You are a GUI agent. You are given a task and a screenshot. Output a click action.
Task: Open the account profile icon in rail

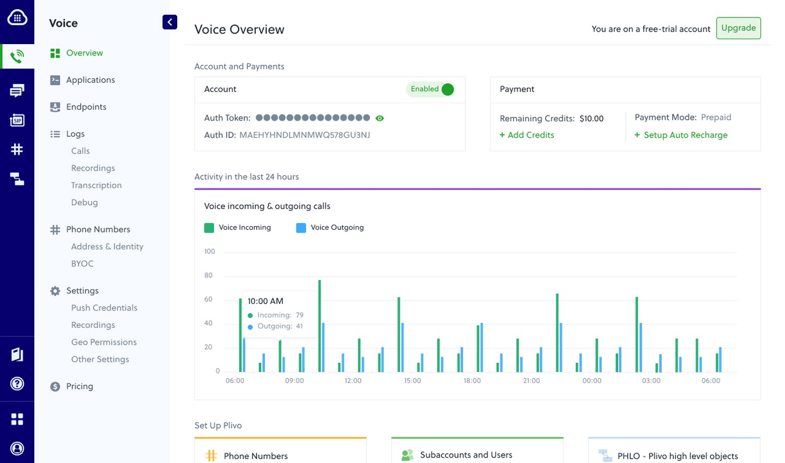(17, 448)
